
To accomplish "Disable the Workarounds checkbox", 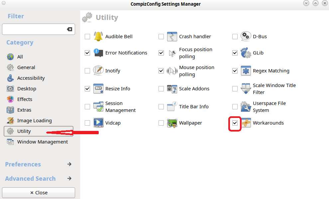I will pyautogui.click(x=235, y=123).
